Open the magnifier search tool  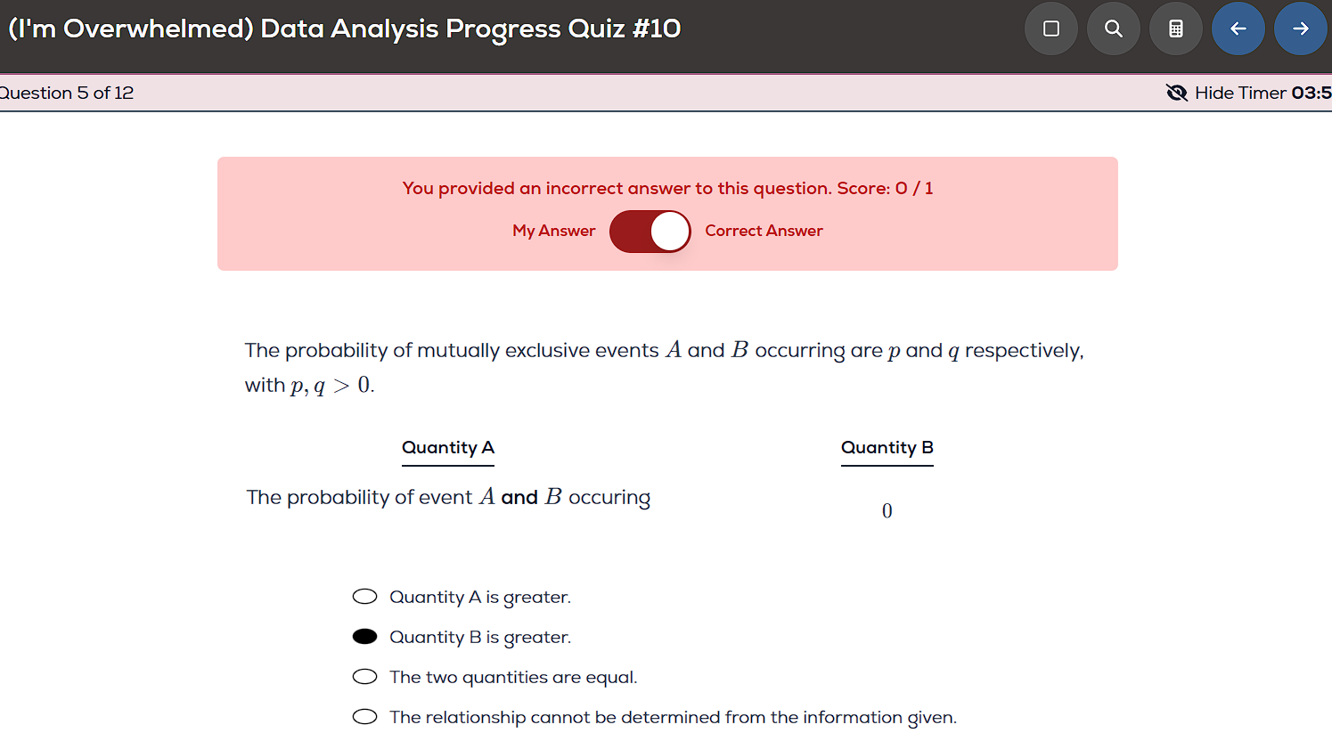point(1114,28)
